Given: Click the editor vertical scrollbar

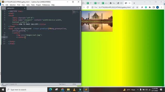Looking at the screenshot, I should (x=80, y=36).
